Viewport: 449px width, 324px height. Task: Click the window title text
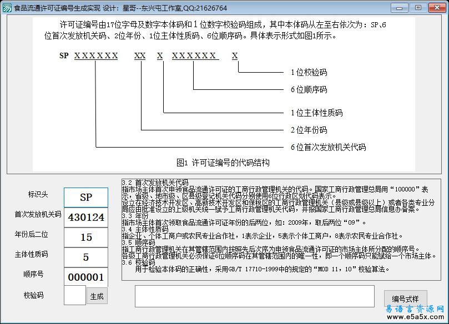(x=120, y=8)
